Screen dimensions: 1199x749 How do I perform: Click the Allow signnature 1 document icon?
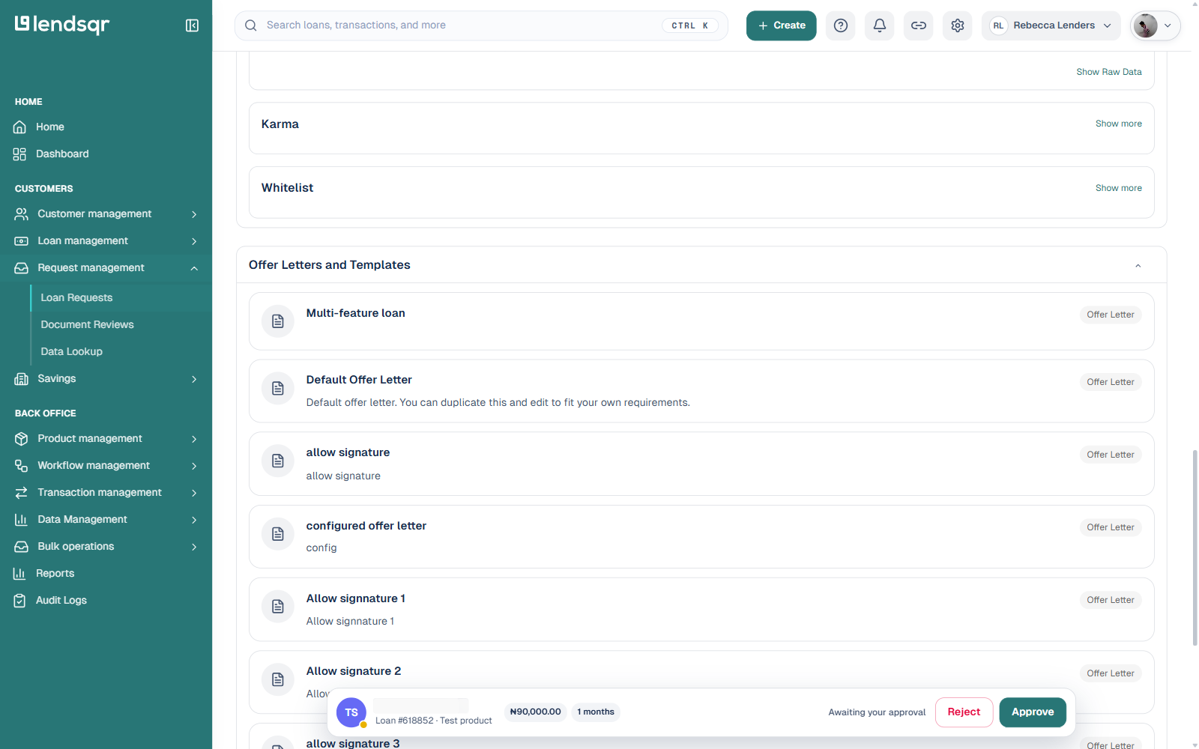click(x=278, y=607)
